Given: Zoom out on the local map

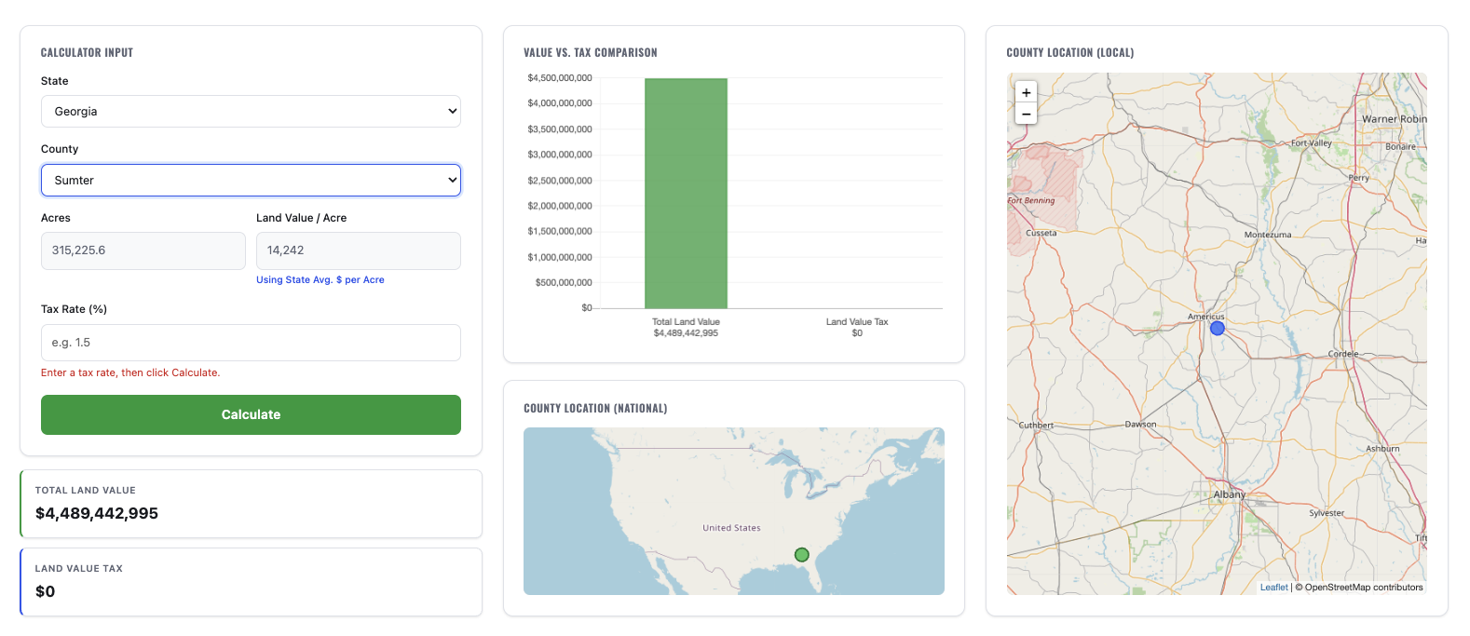Looking at the screenshot, I should coord(1026,114).
